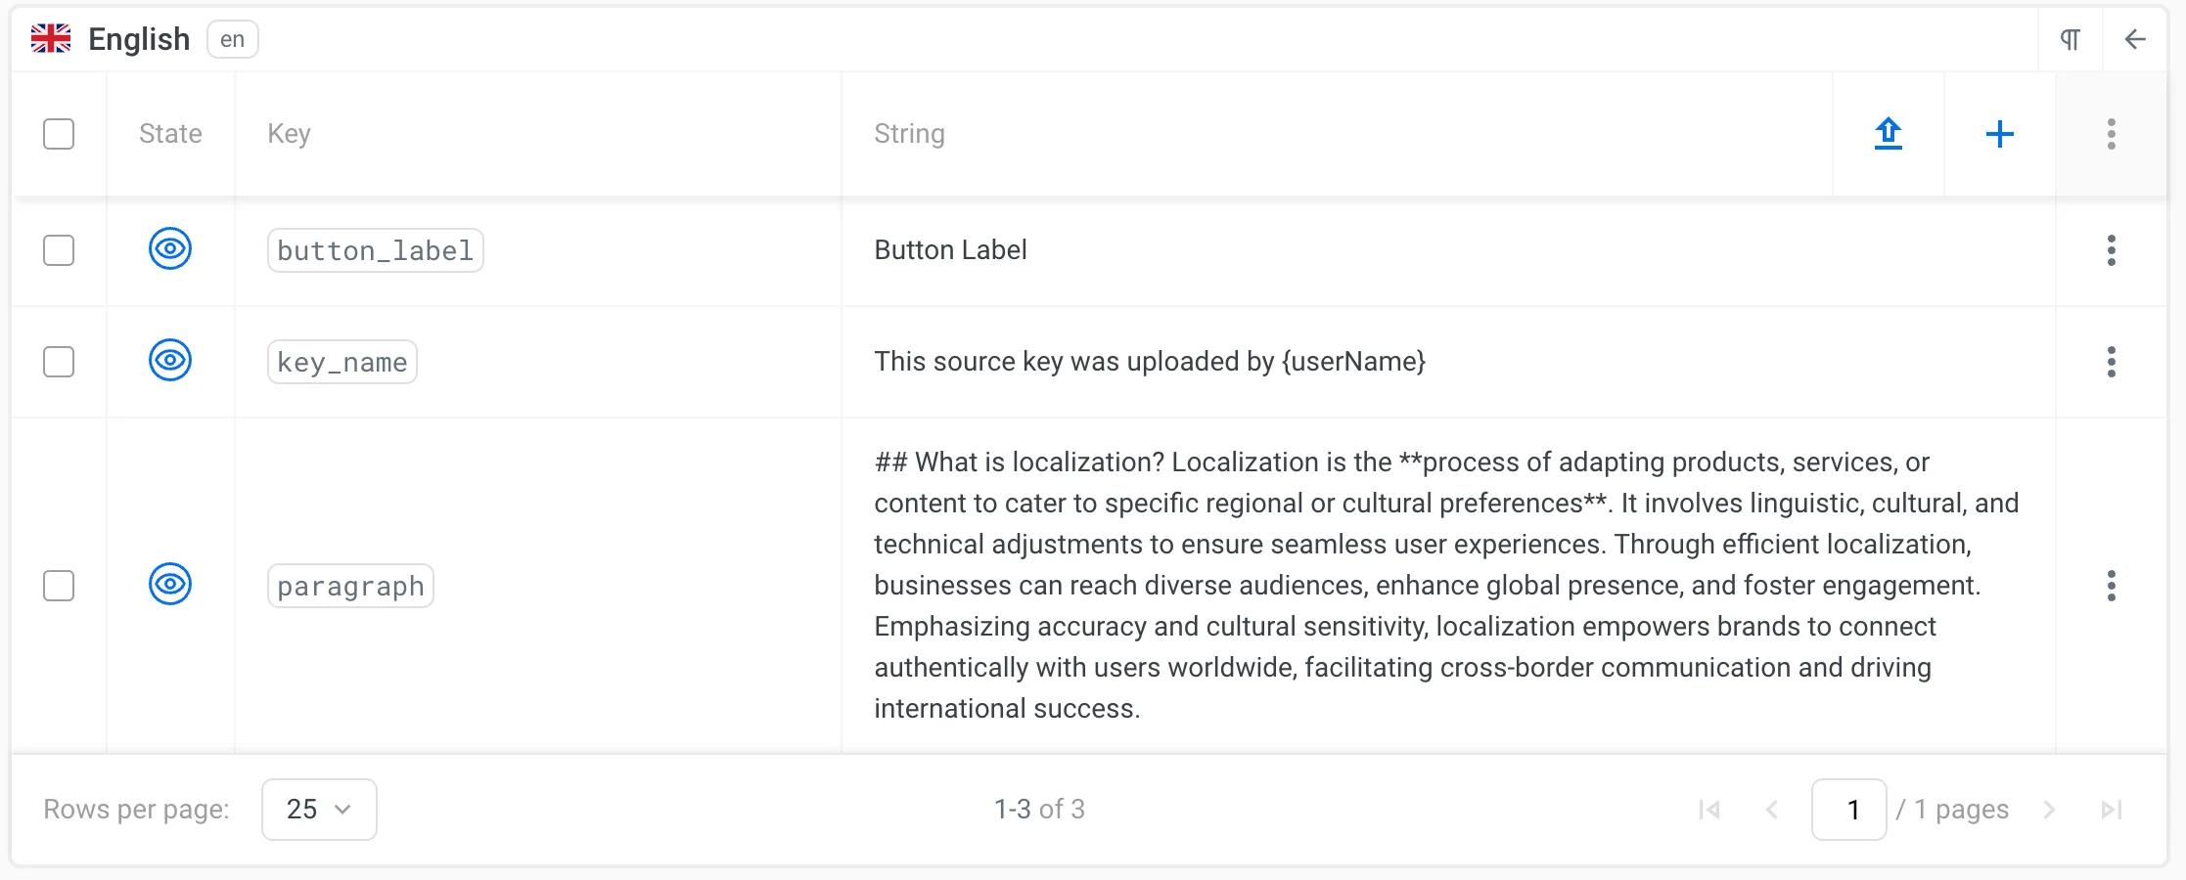Go to the previous page

click(x=1772, y=809)
